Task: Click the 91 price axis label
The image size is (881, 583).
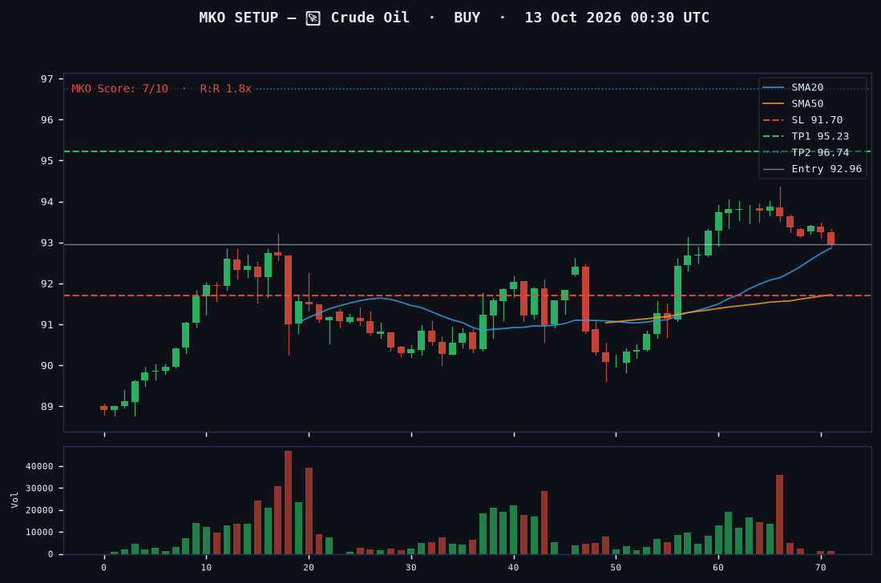Action: coord(47,325)
